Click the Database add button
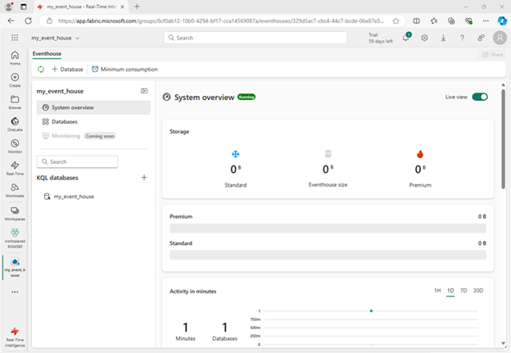The width and height of the screenshot is (511, 353). click(67, 70)
